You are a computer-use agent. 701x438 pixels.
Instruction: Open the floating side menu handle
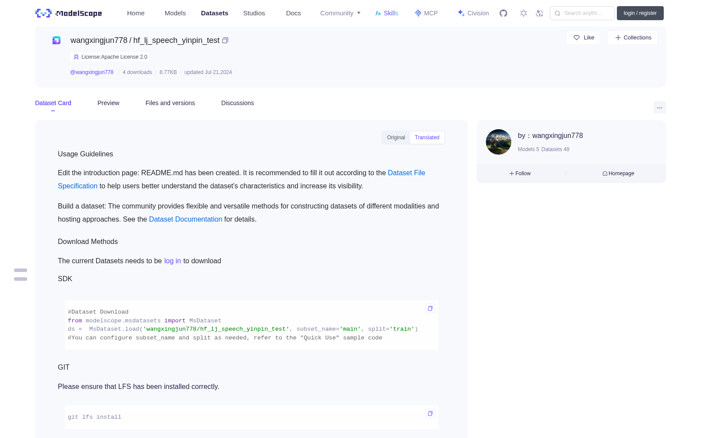(x=21, y=275)
